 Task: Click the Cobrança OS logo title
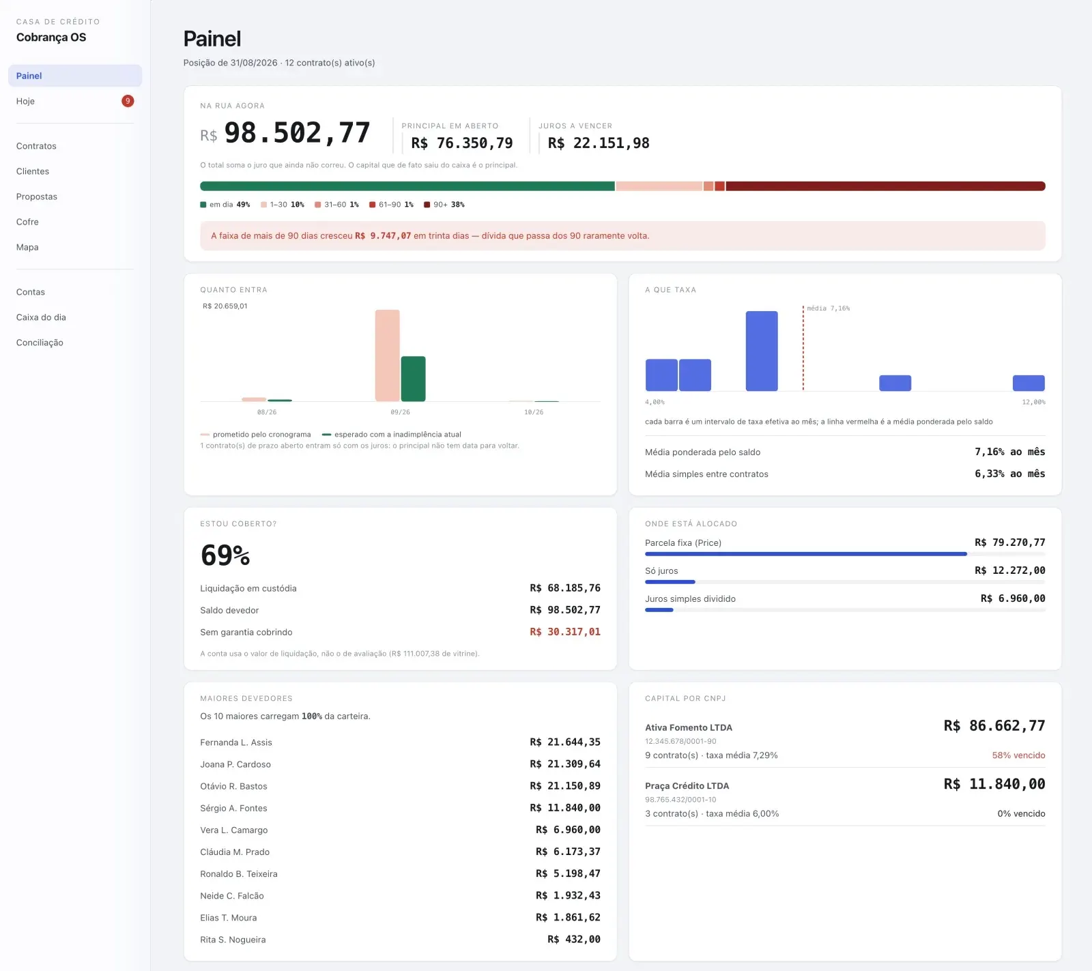tap(51, 38)
